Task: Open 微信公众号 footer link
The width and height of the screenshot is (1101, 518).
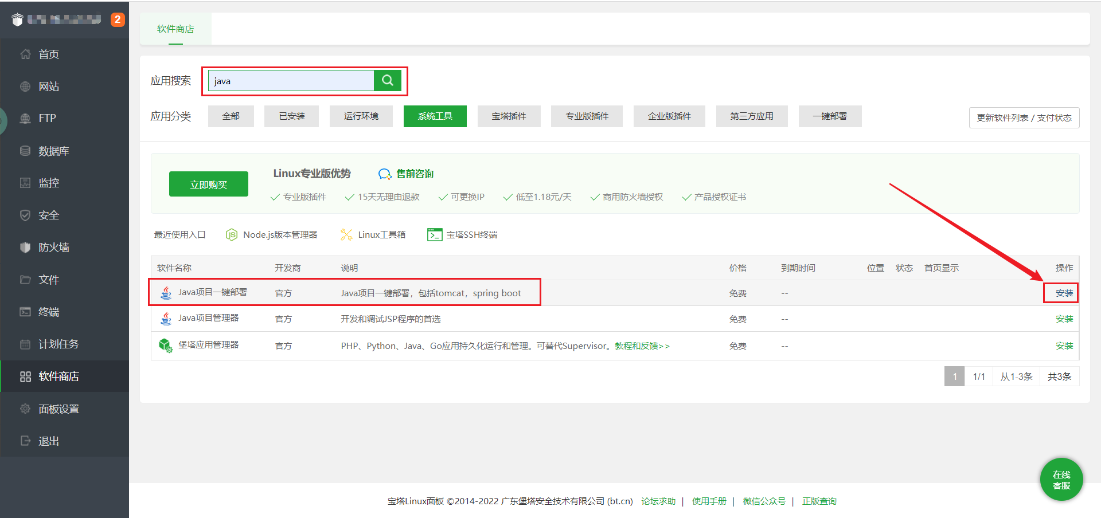Action: pyautogui.click(x=764, y=501)
